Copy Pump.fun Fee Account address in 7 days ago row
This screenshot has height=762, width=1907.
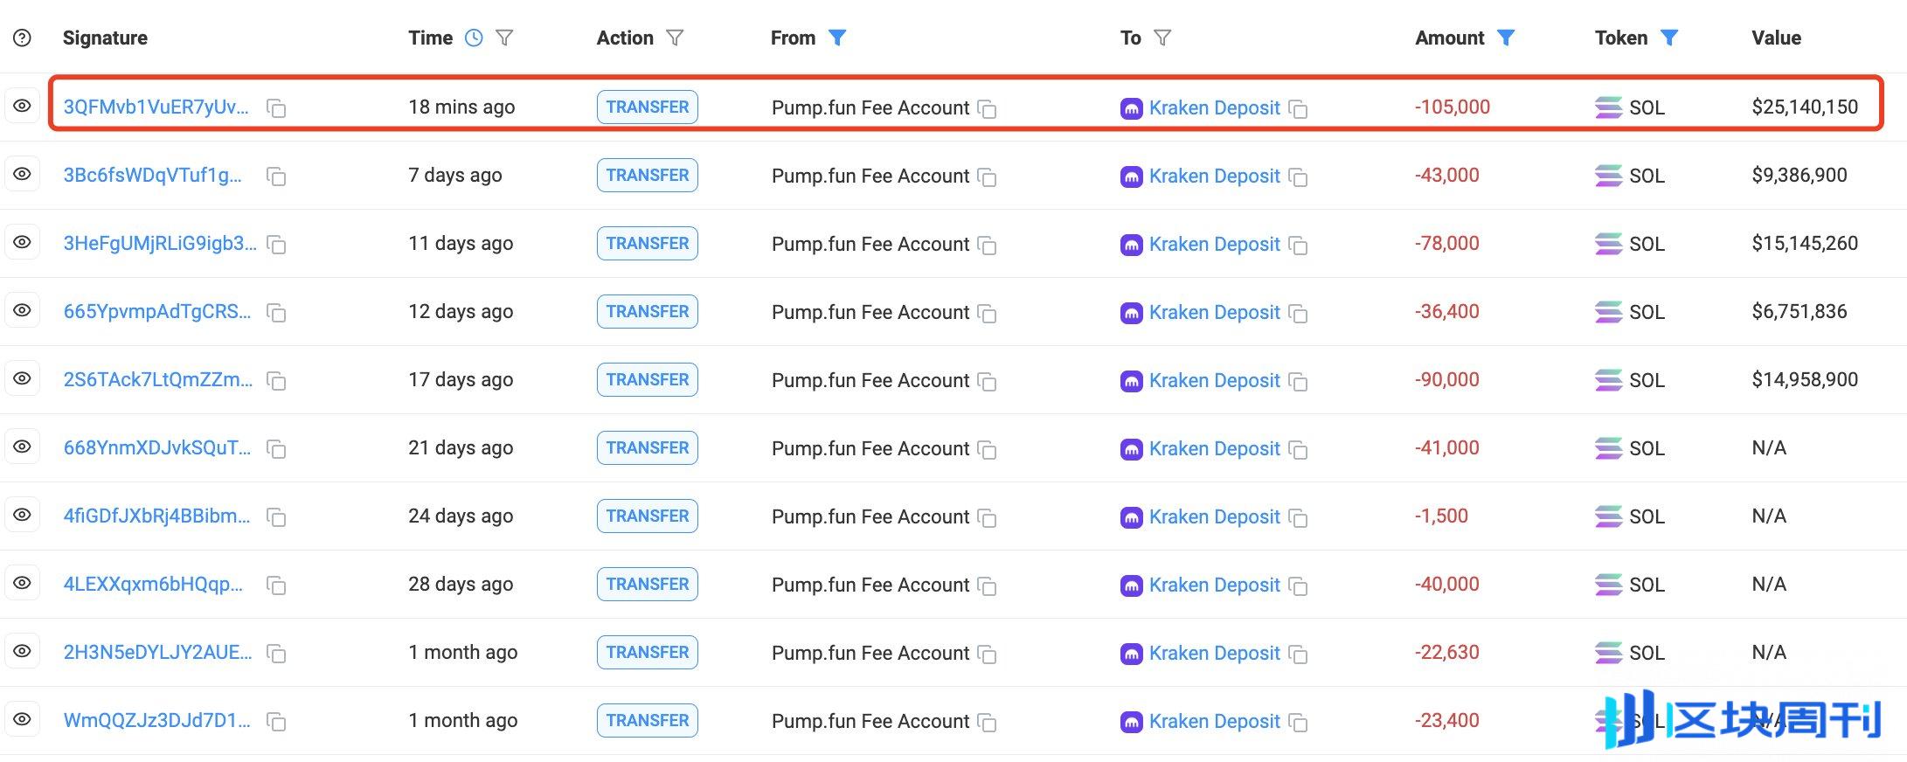point(987,177)
